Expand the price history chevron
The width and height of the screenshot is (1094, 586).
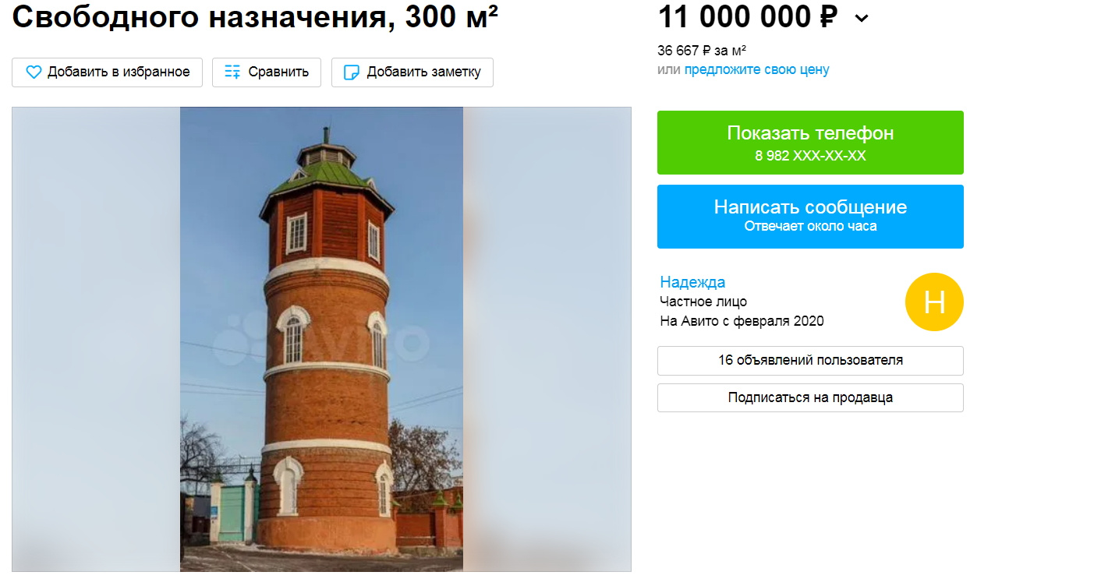862,18
